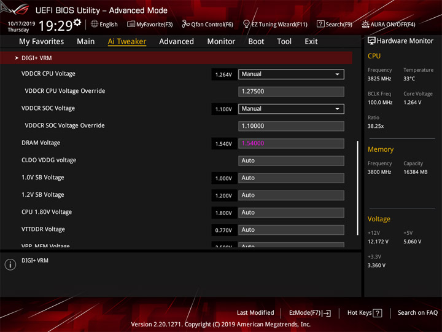Toggle AURA ON/OFF(F4)
This screenshot has width=442, height=332.
click(389, 24)
